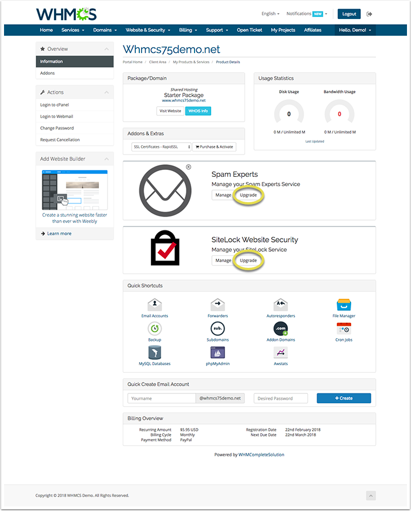Image resolution: width=411 pixels, height=511 pixels.
Task: Collapse the Actions sidebar panel
Action: [x=106, y=93]
